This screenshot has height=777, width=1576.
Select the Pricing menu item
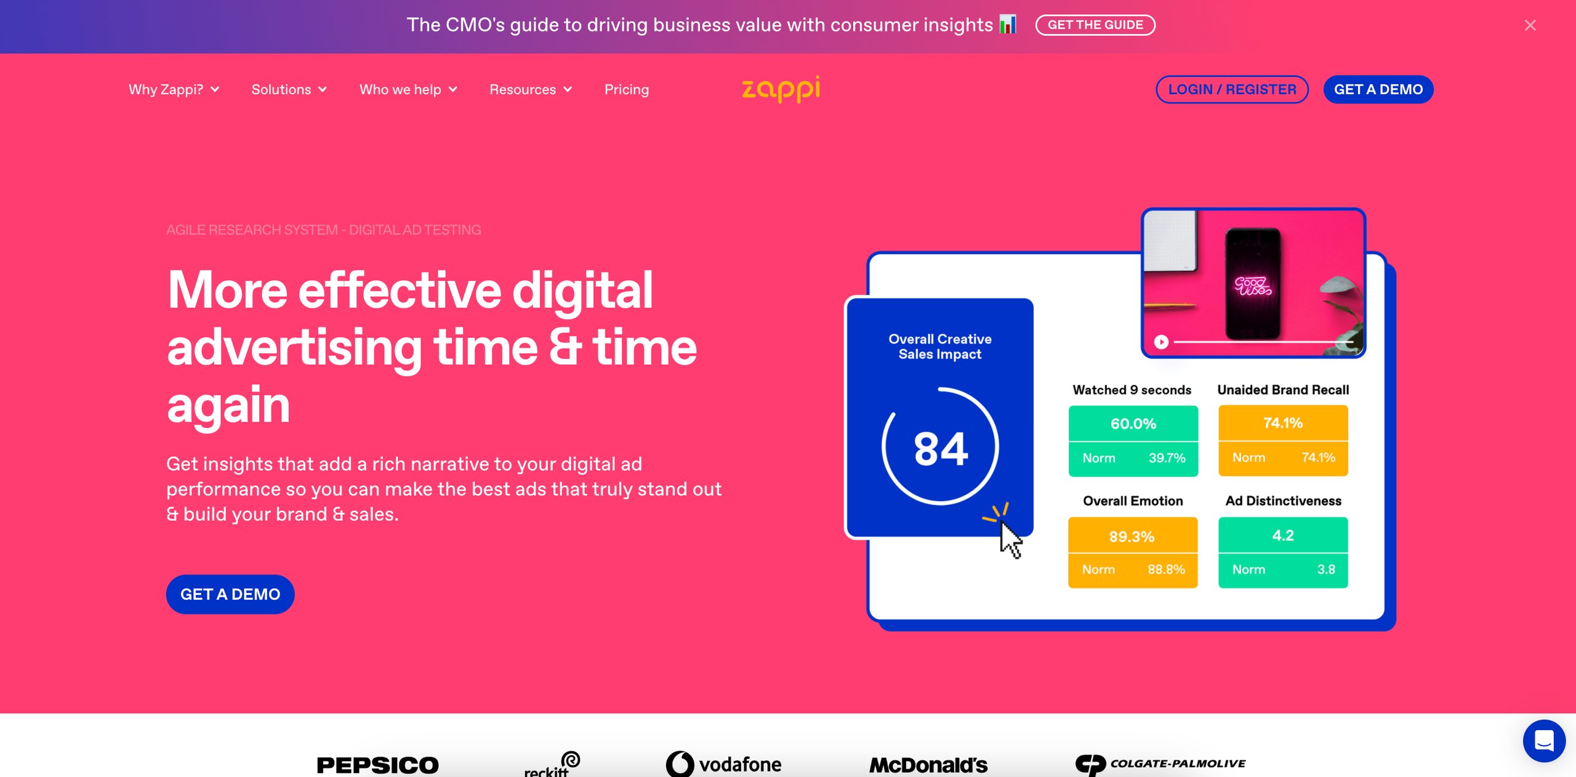[626, 89]
